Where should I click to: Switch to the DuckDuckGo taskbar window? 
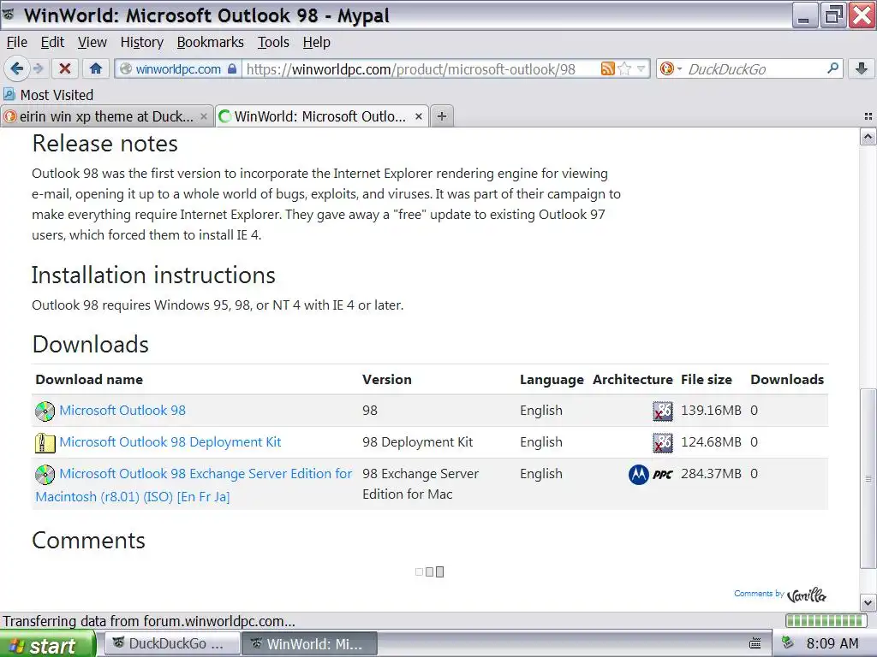(x=172, y=643)
